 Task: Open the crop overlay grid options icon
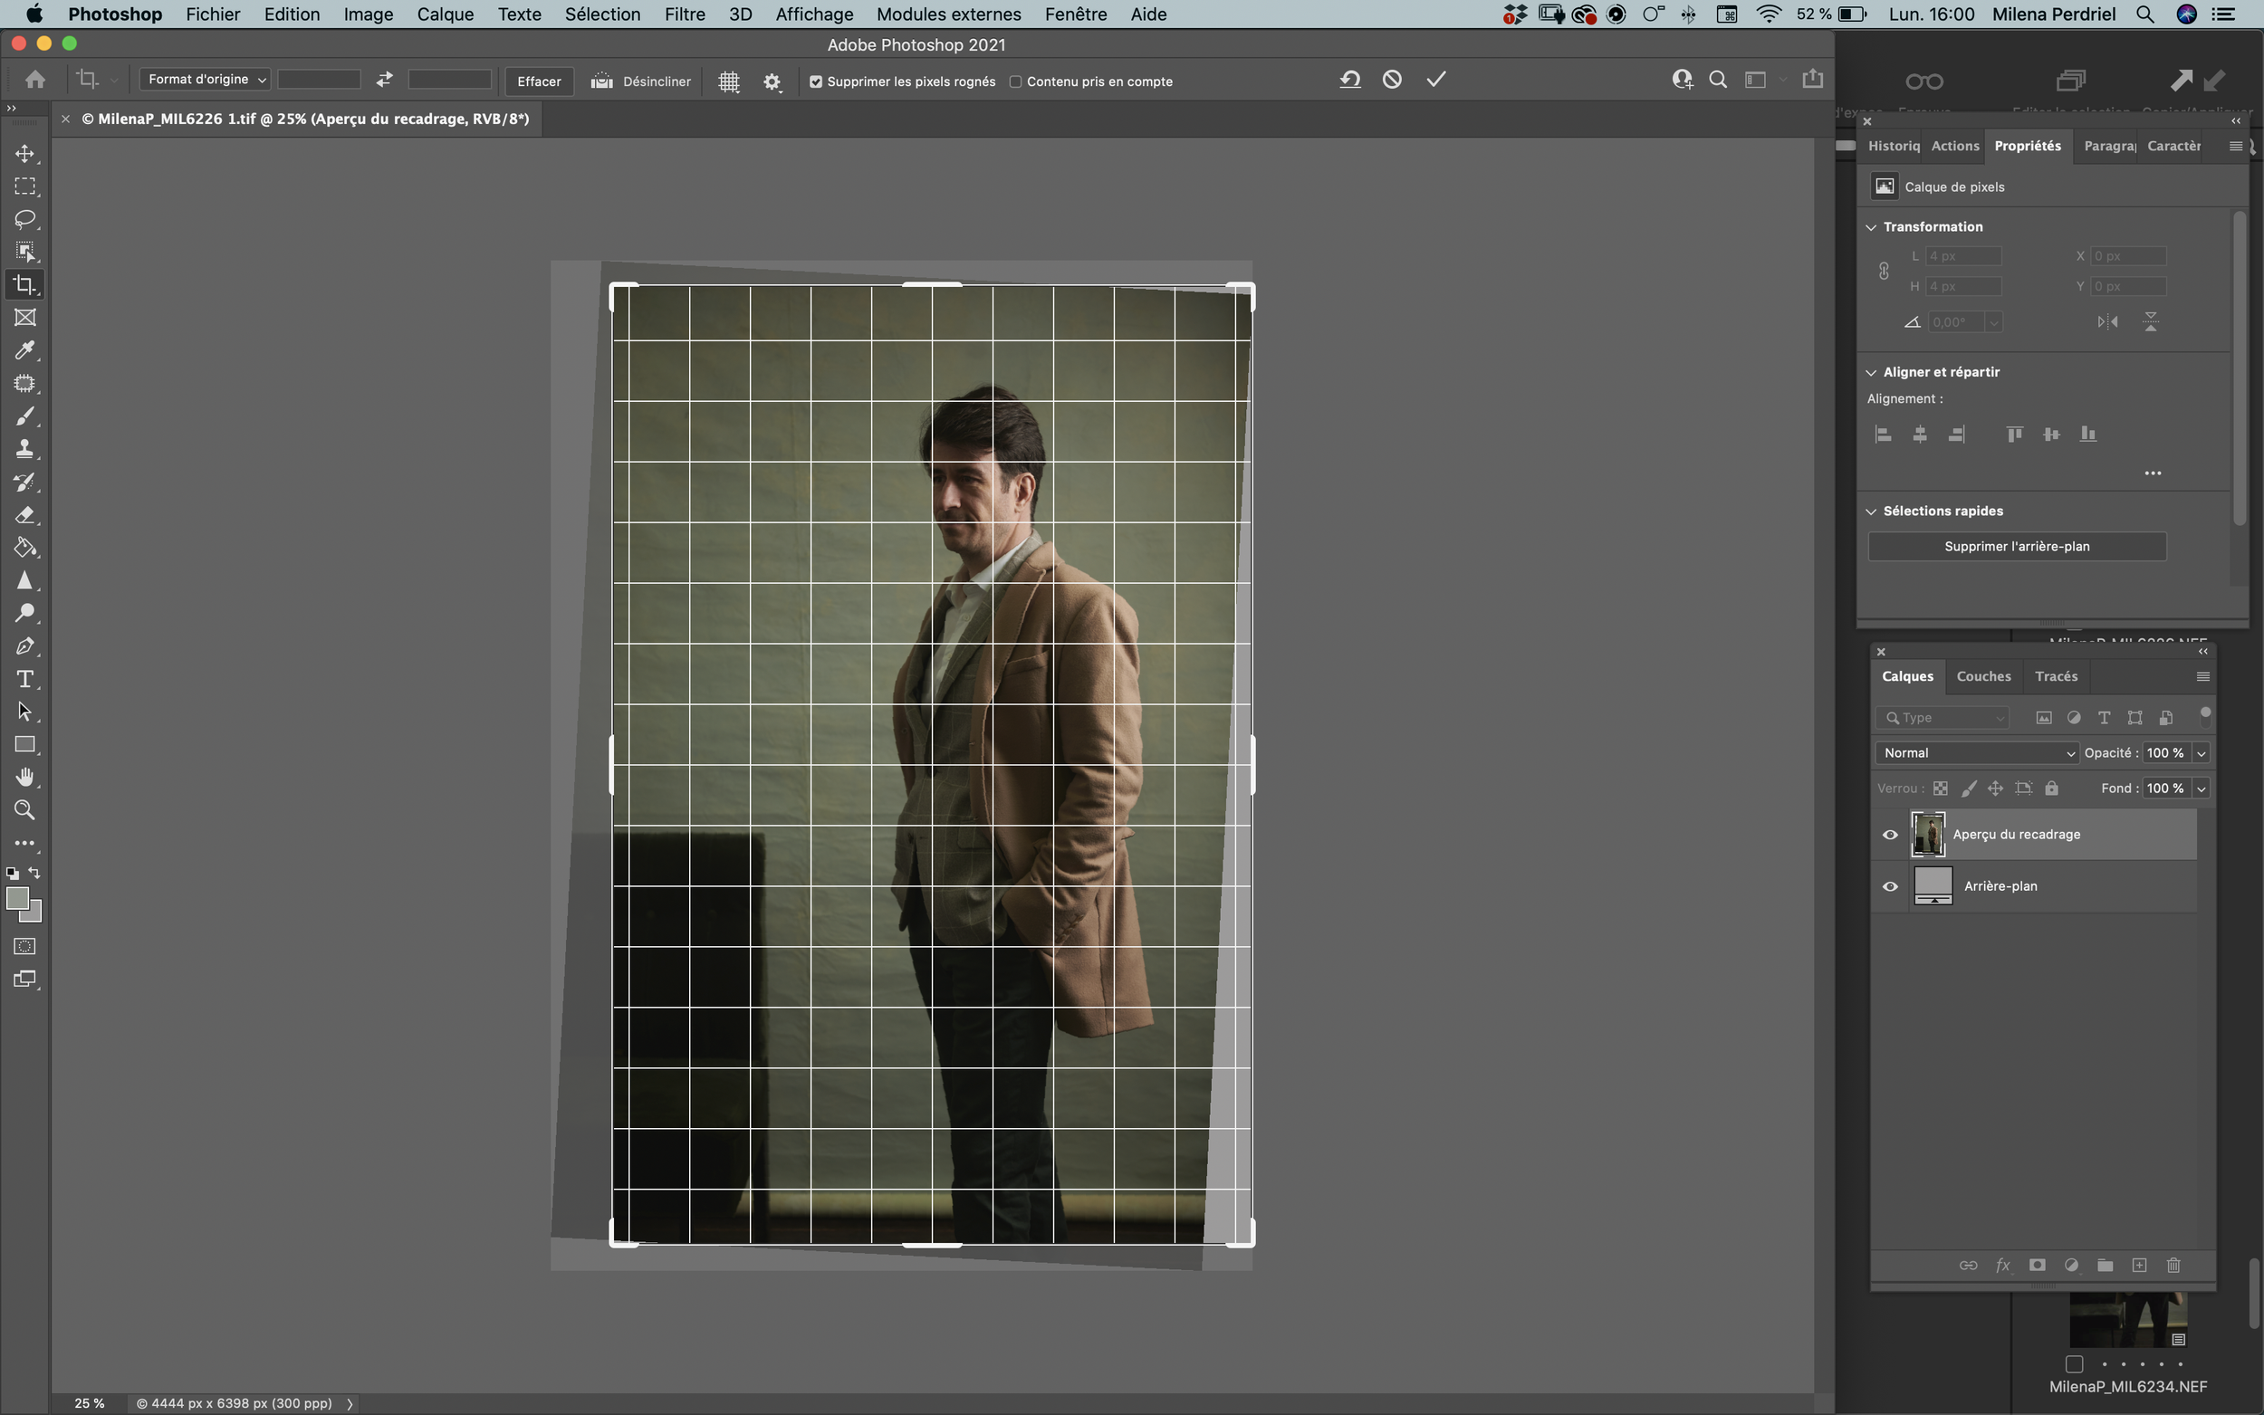(728, 81)
